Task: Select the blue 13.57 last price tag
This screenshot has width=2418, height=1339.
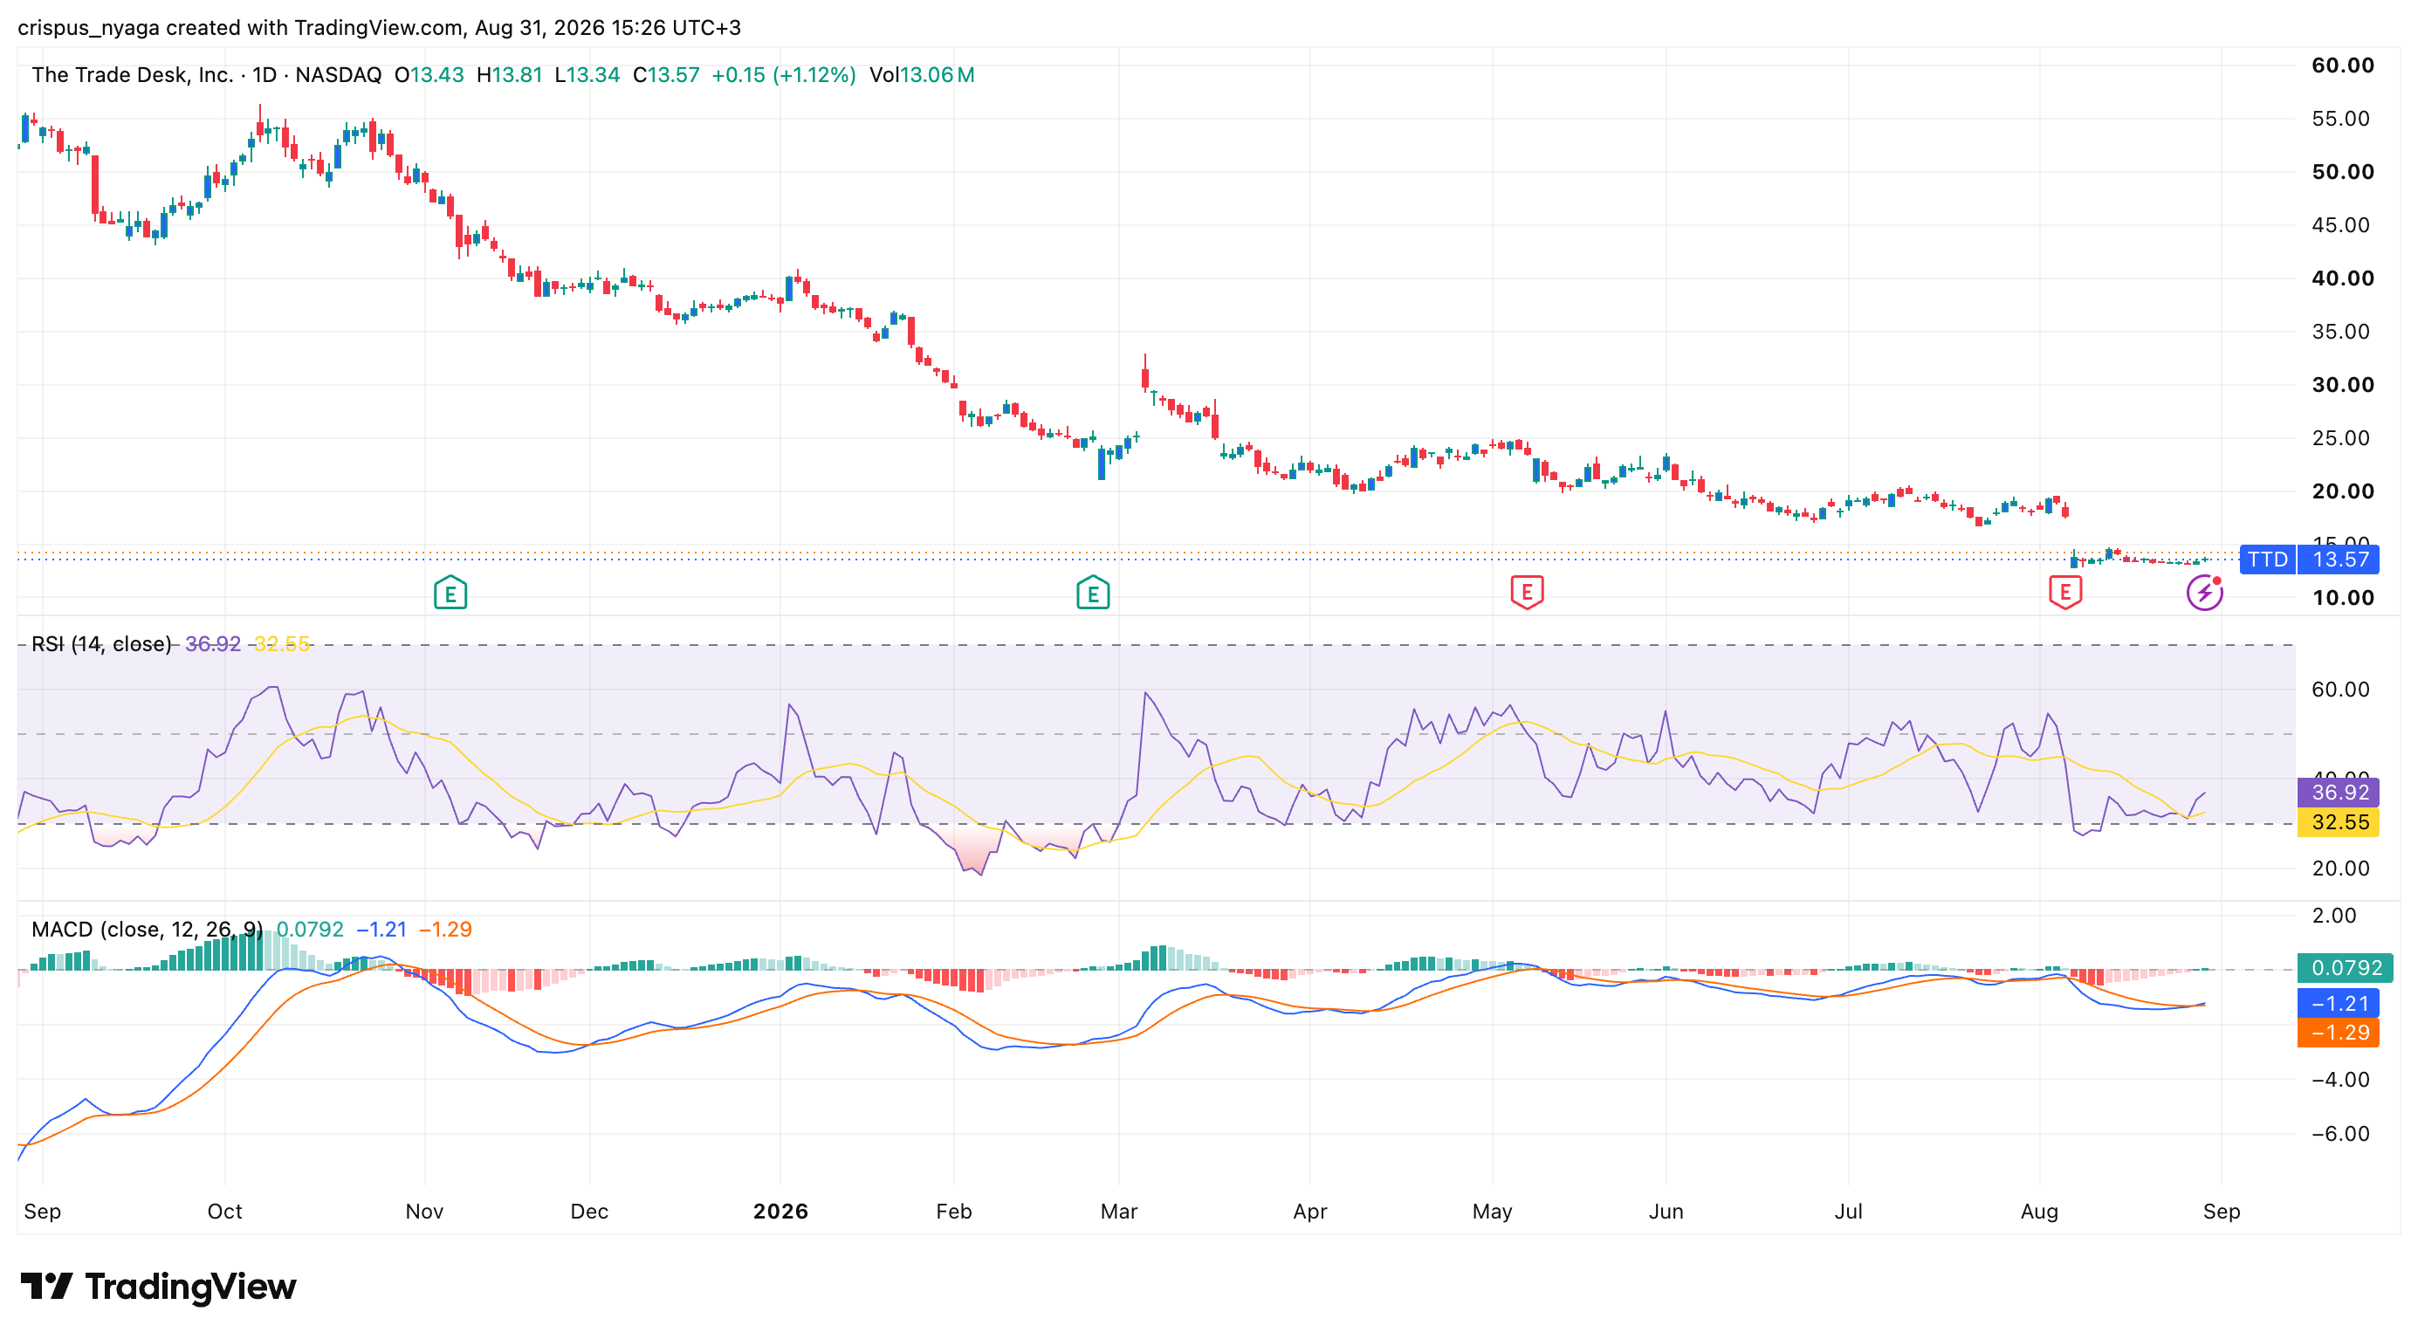Action: click(2340, 560)
